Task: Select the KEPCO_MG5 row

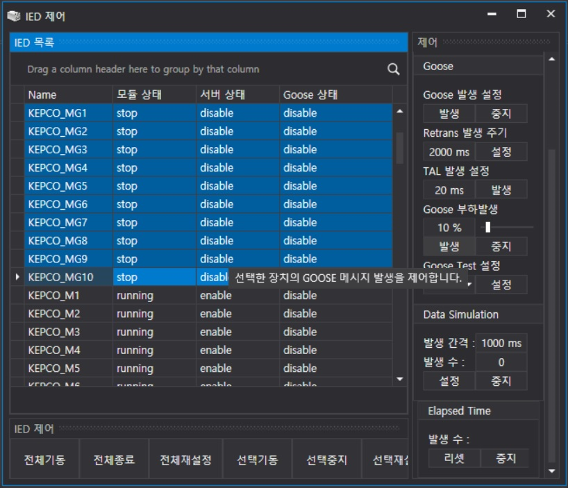Action: point(208,186)
